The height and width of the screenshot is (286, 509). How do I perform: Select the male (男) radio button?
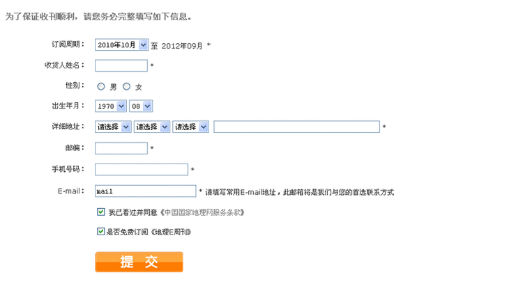(x=101, y=87)
